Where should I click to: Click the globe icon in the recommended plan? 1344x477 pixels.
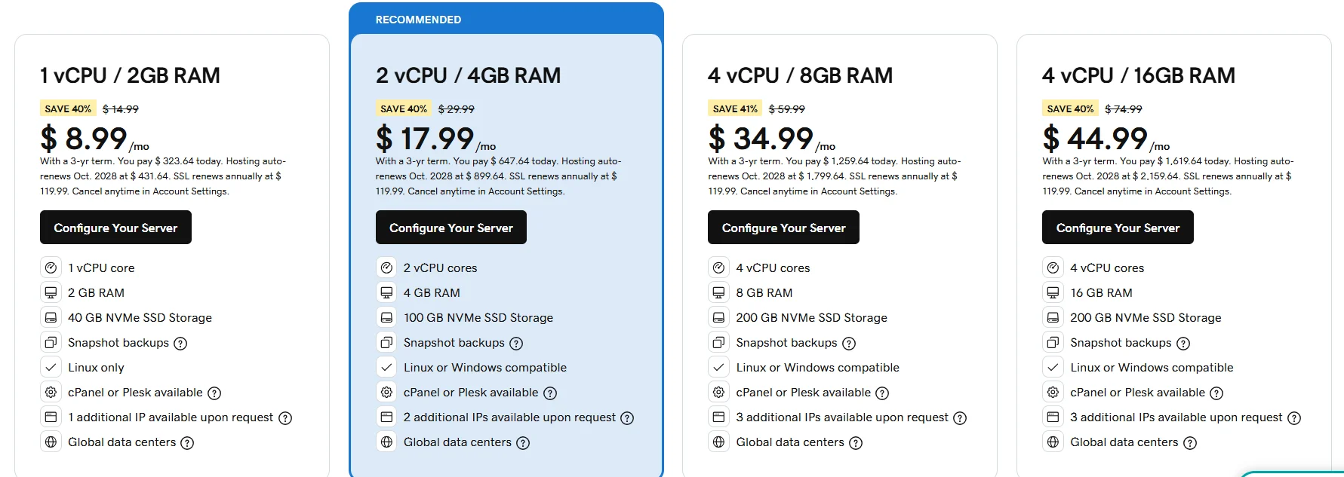(x=386, y=442)
